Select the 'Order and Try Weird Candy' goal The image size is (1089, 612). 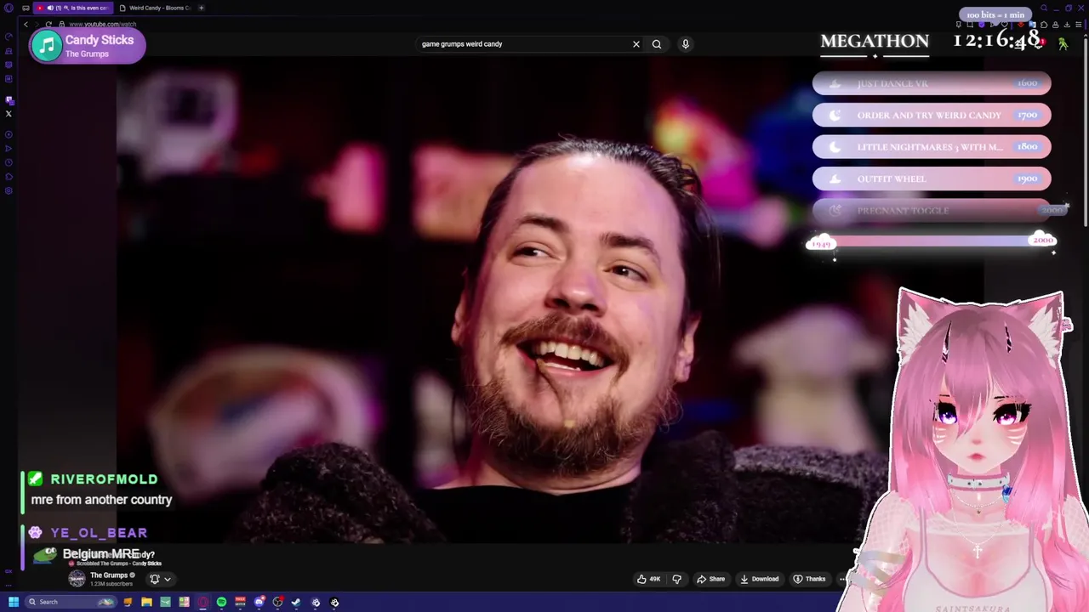click(932, 115)
